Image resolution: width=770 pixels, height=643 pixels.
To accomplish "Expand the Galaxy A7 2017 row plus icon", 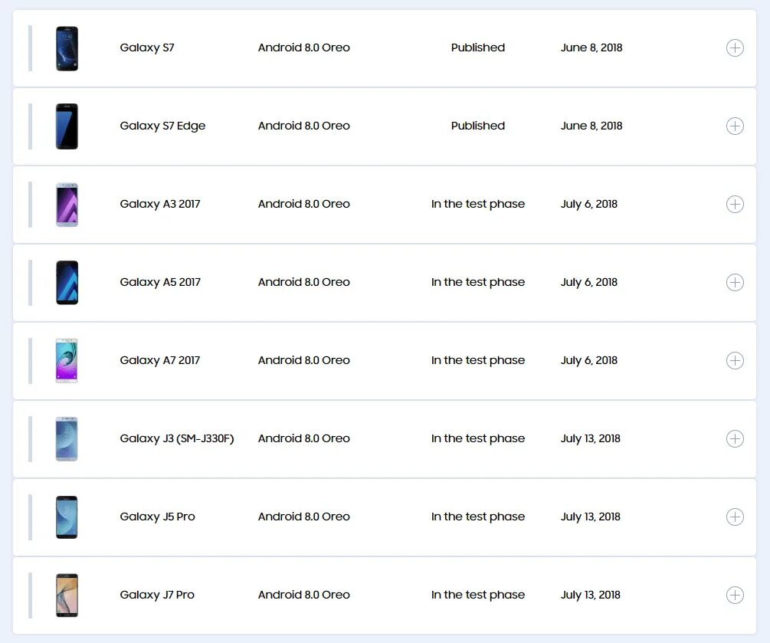I will (x=735, y=360).
